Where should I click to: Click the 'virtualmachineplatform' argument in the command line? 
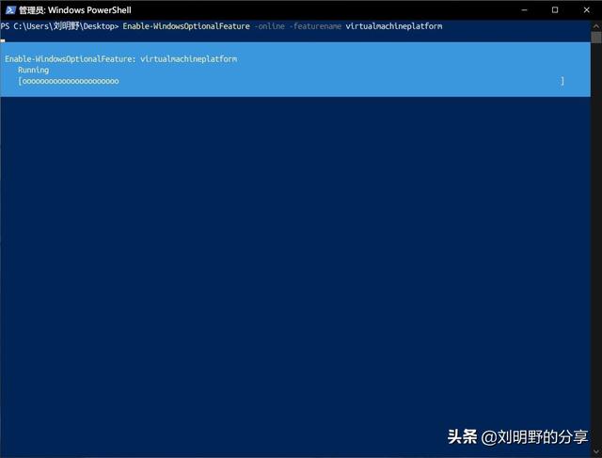[x=394, y=26]
